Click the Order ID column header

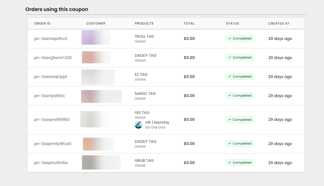(x=42, y=23)
